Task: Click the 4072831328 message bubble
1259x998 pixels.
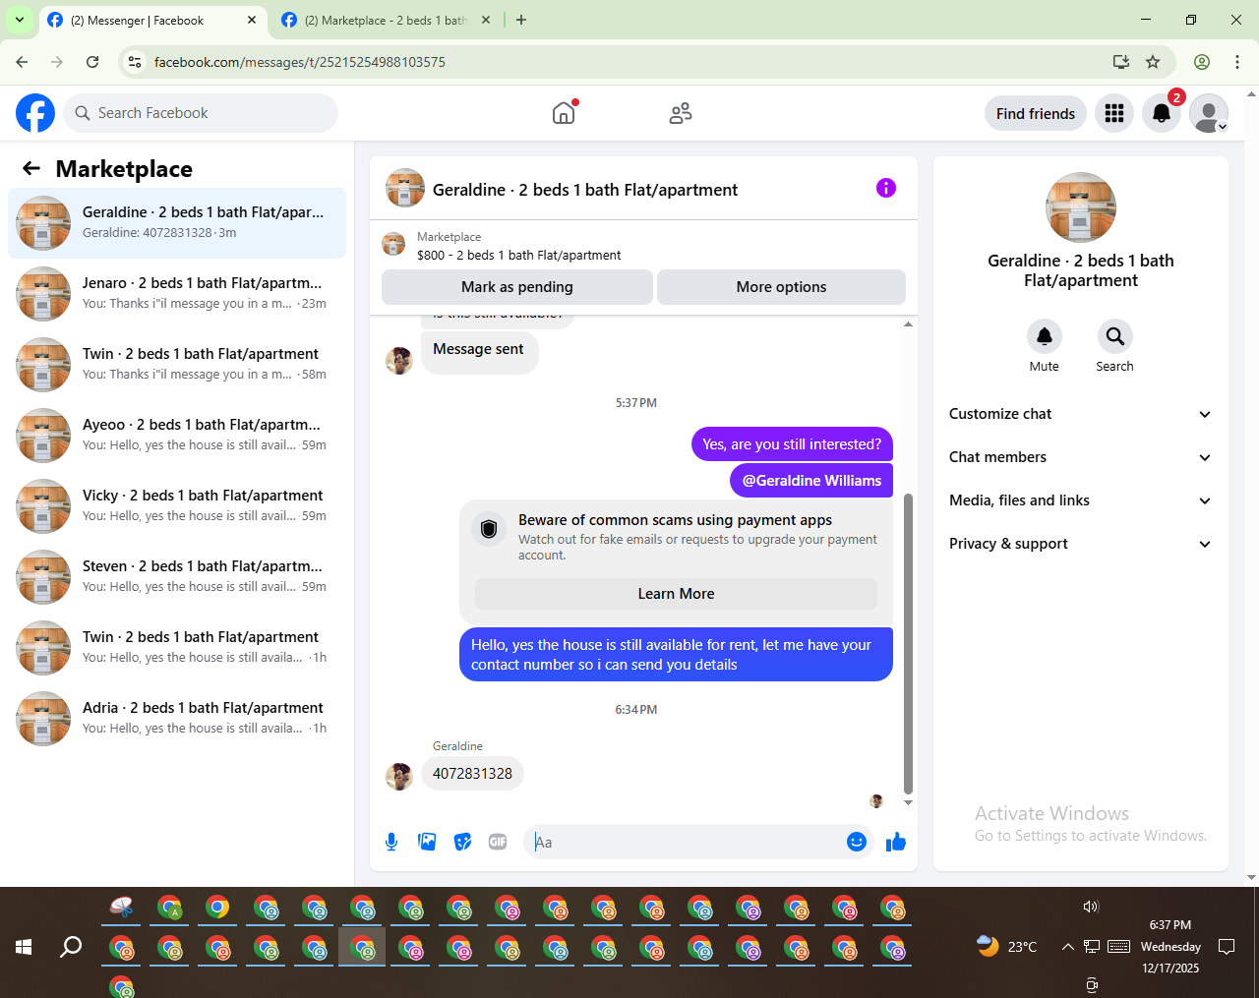Action: click(x=472, y=774)
